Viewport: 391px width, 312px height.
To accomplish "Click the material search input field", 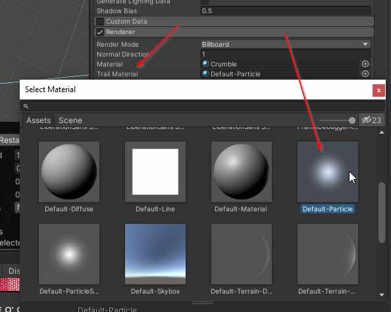I will pos(203,106).
